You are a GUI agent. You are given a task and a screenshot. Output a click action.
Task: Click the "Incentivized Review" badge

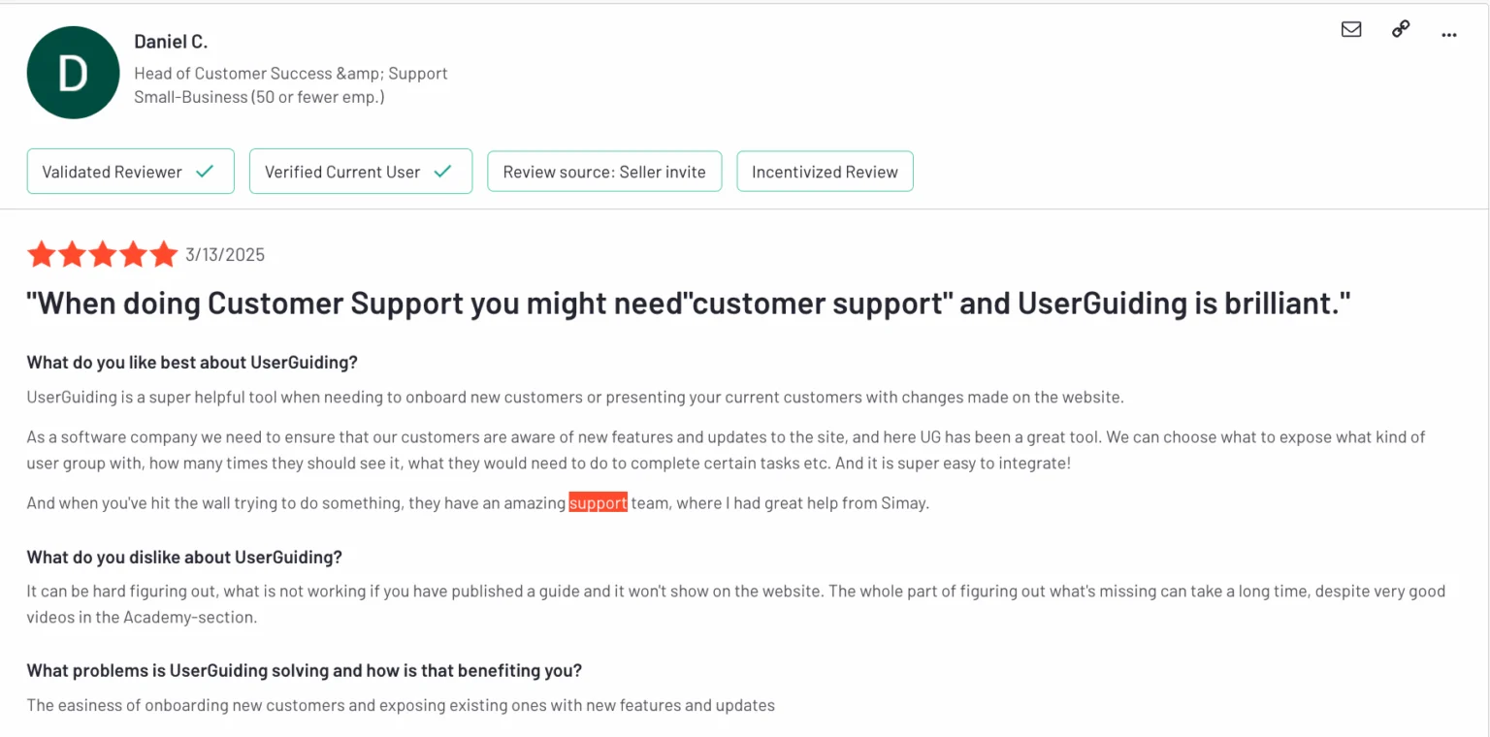[x=825, y=172]
